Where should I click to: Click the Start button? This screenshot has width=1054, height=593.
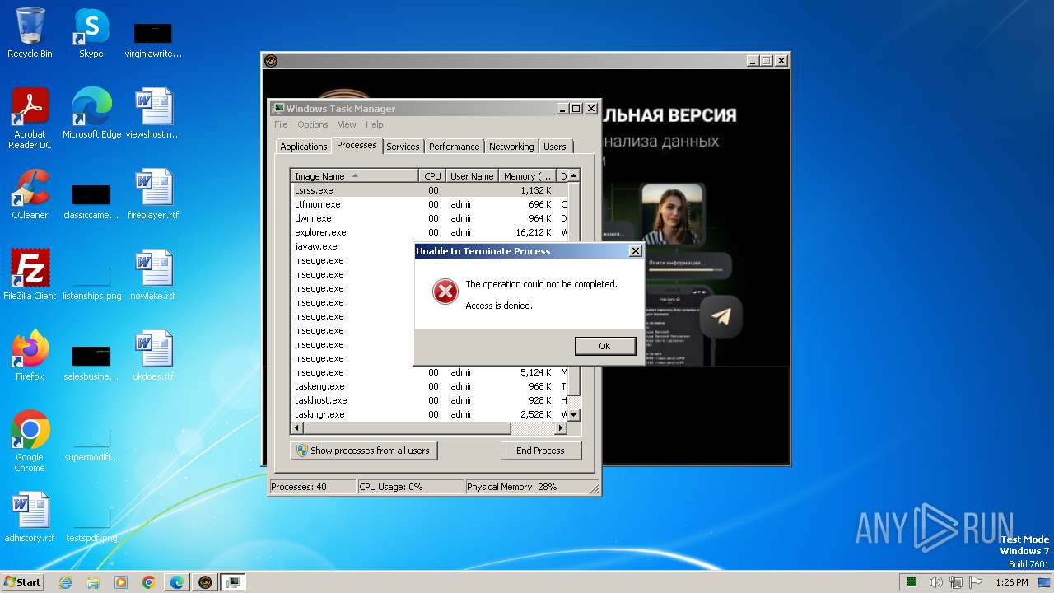22,582
